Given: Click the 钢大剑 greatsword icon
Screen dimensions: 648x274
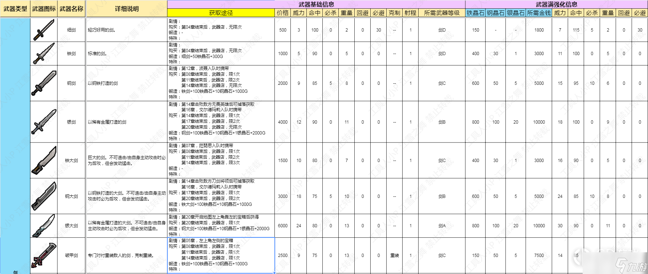Looking at the screenshot, I should (44, 196).
